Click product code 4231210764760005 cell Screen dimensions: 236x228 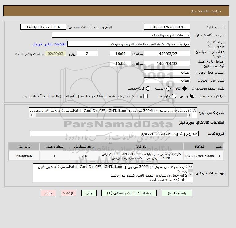click(199, 156)
